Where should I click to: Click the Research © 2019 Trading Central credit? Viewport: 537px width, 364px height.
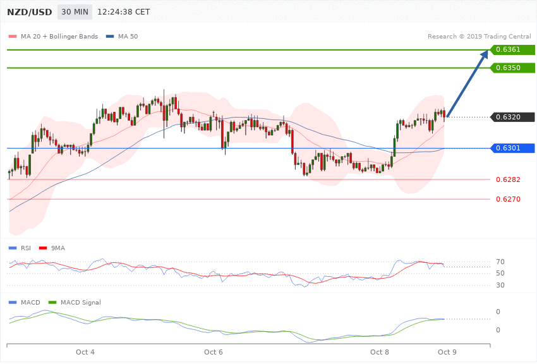click(479, 36)
